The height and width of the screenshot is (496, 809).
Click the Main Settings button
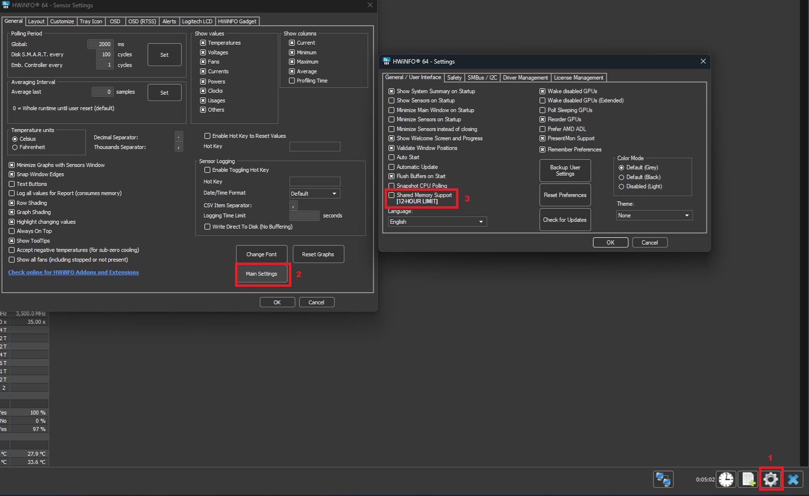pyautogui.click(x=262, y=274)
